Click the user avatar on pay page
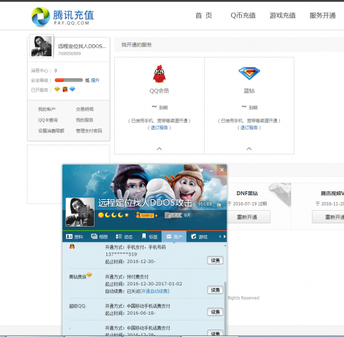The image size is (344, 337). click(x=41, y=46)
